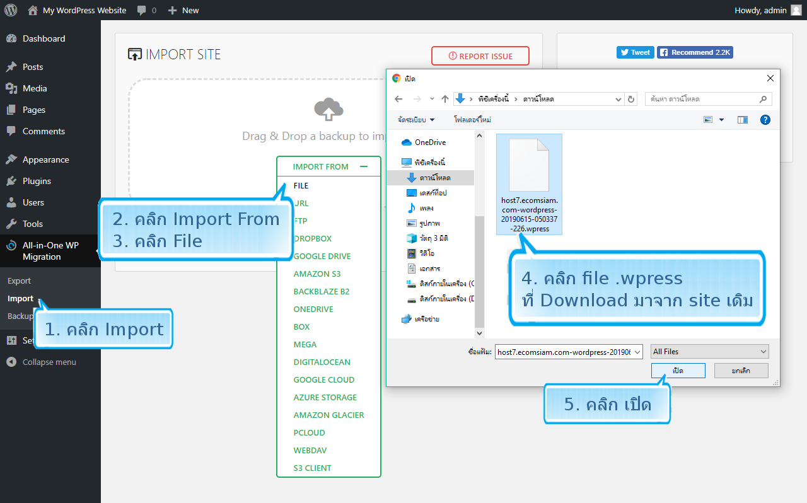Click the up-folder arrow in file dialog
Viewport: 807px width, 503px height.
445,99
